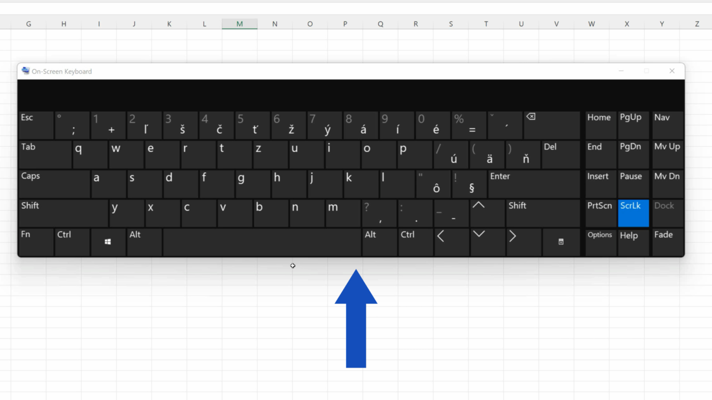Toggle the Fn key
The image size is (712, 400).
coord(36,242)
